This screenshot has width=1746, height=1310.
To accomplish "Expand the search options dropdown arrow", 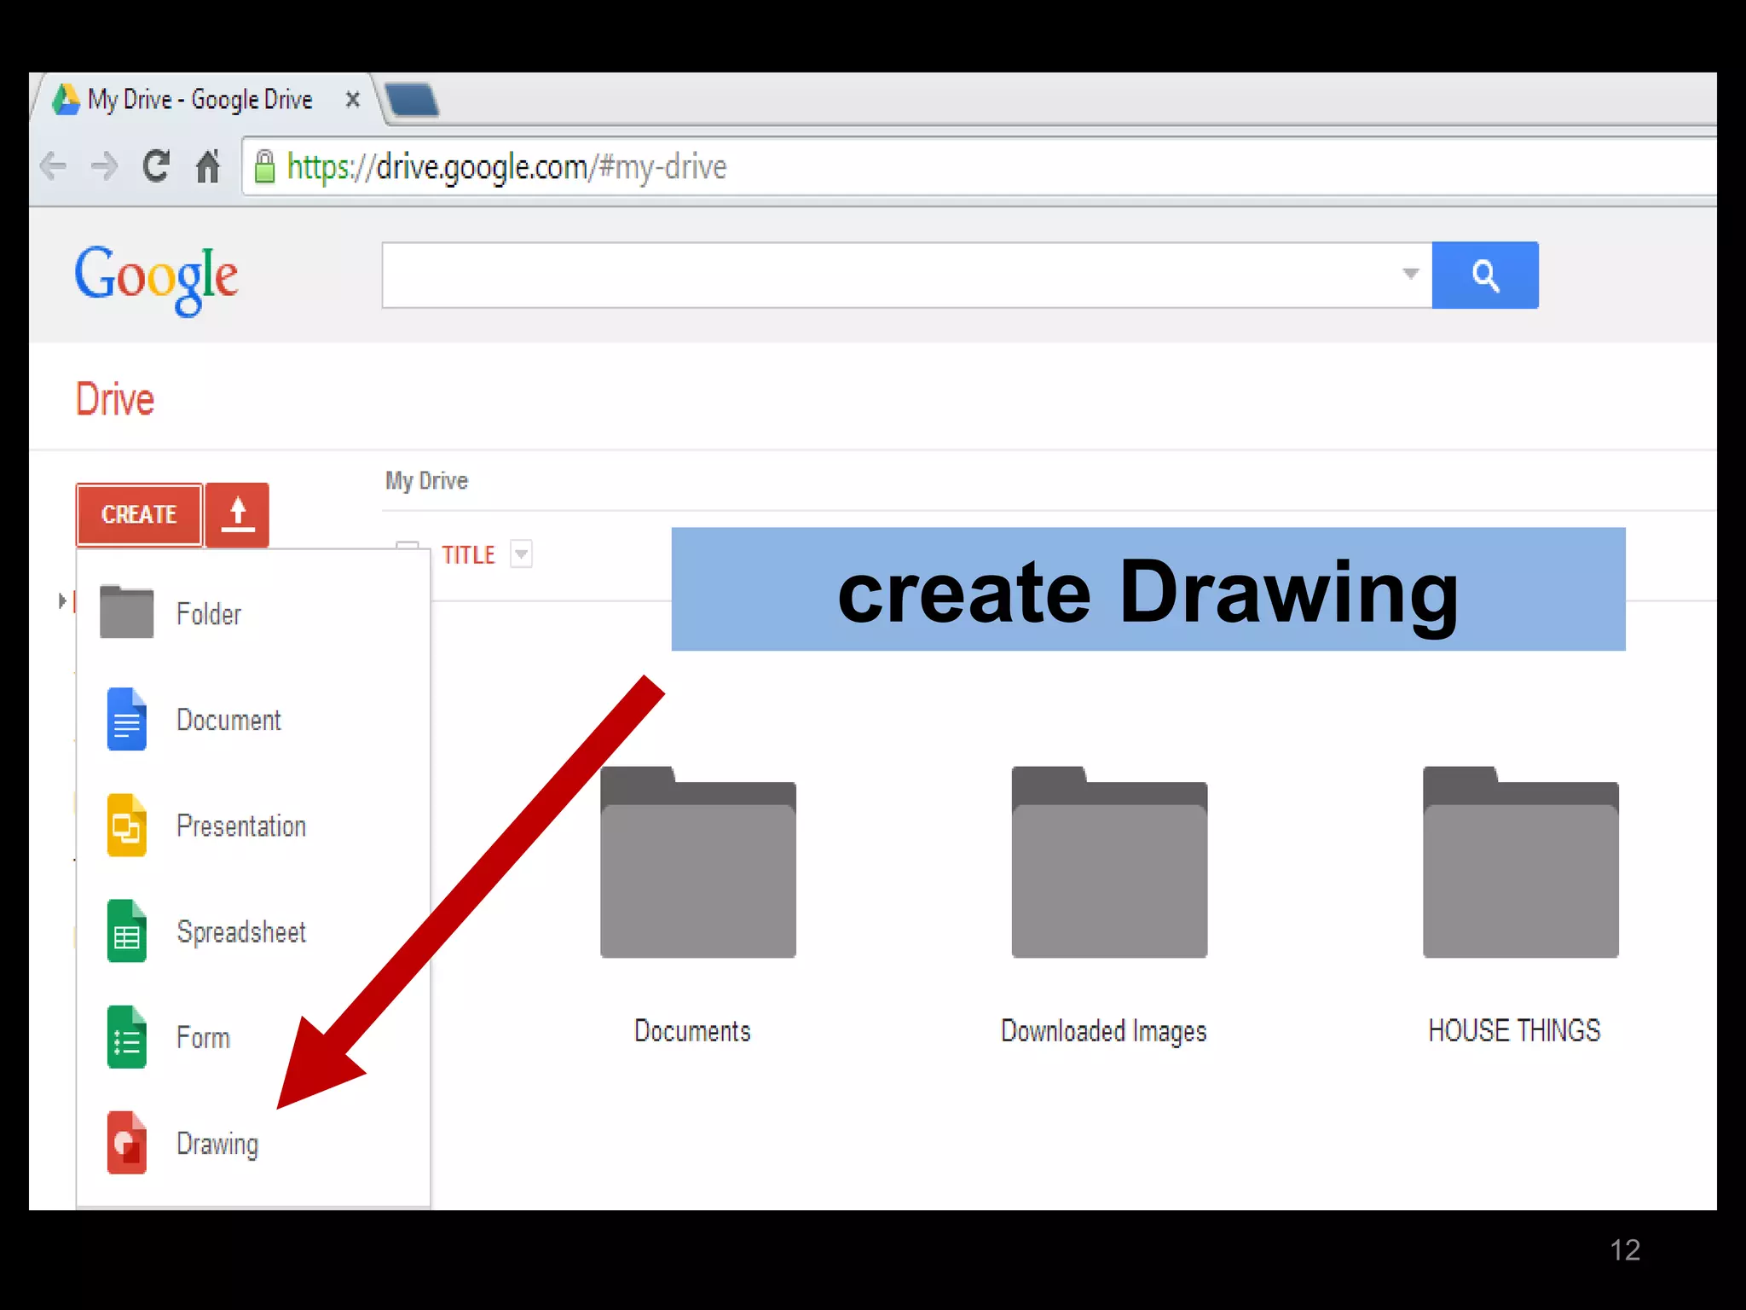I will point(1411,274).
